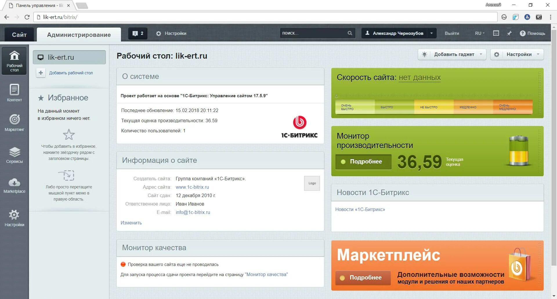Click the Монитор качества gadget header
The width and height of the screenshot is (557, 299).
[x=220, y=248]
